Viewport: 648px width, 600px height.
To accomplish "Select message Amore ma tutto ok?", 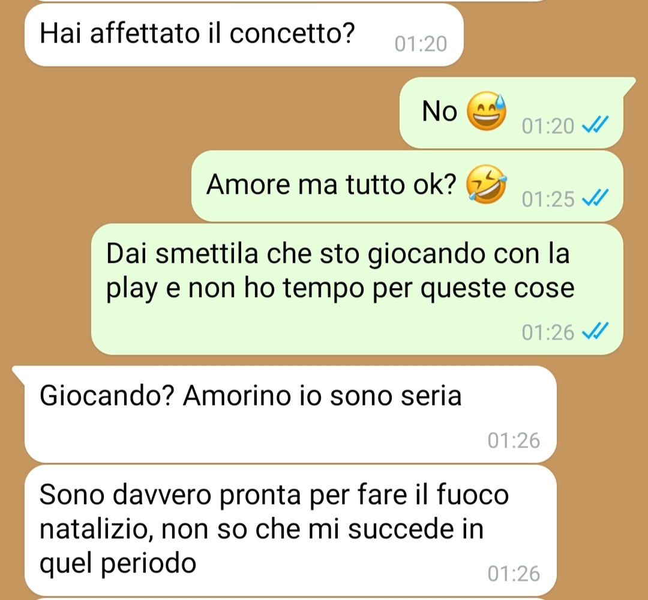I will tap(407, 185).
